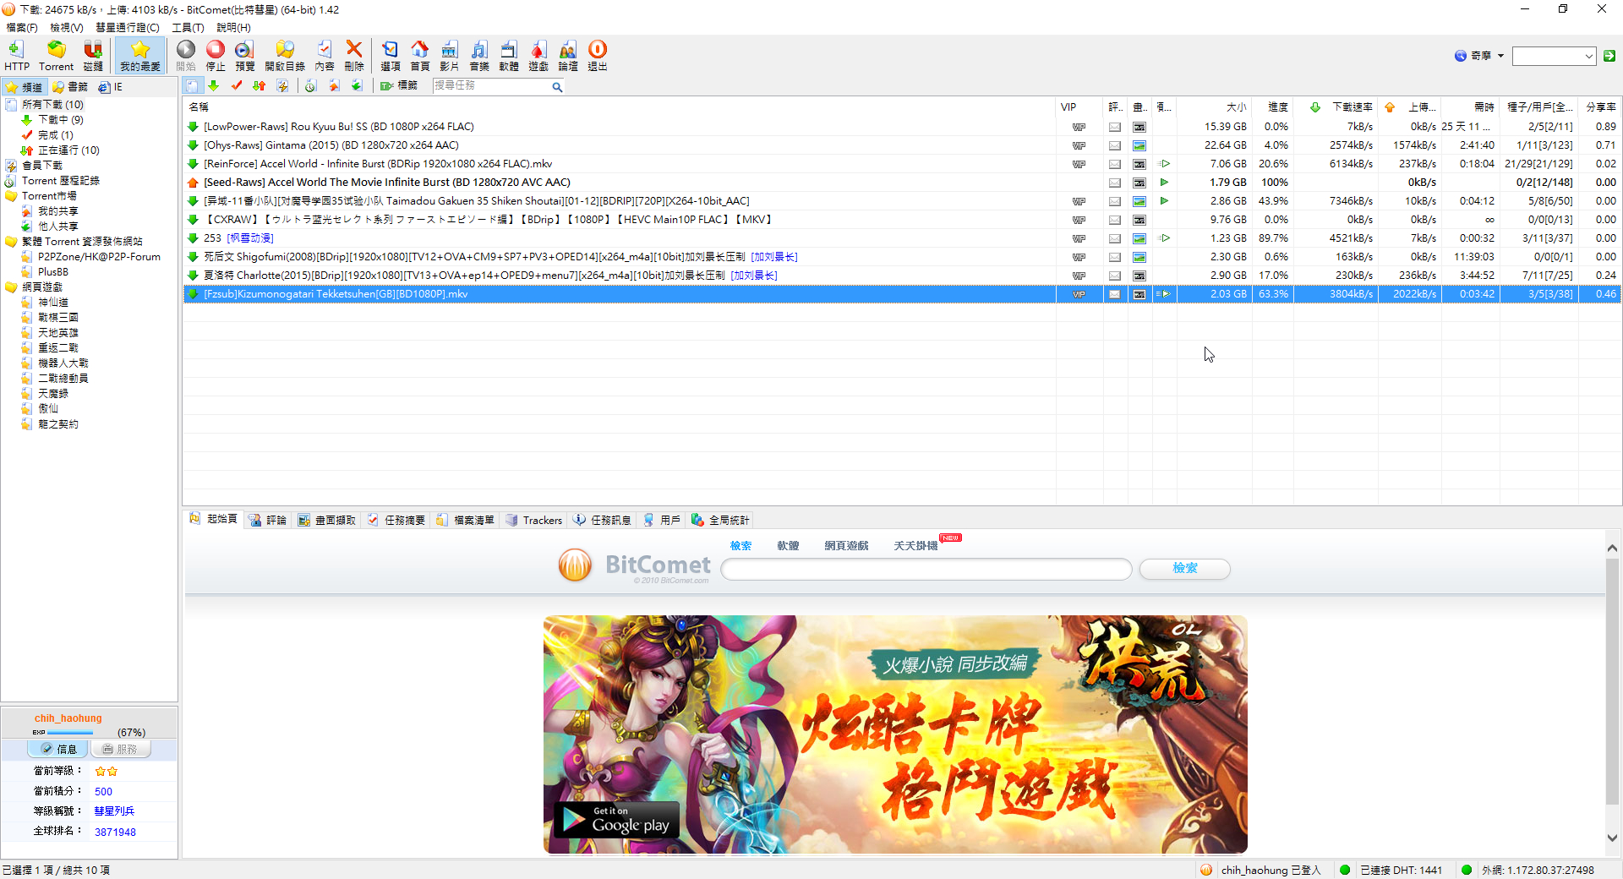Viewport: 1623px width, 879px height.
Task: Click the 遊戲 games icon
Action: pyautogui.click(x=538, y=56)
